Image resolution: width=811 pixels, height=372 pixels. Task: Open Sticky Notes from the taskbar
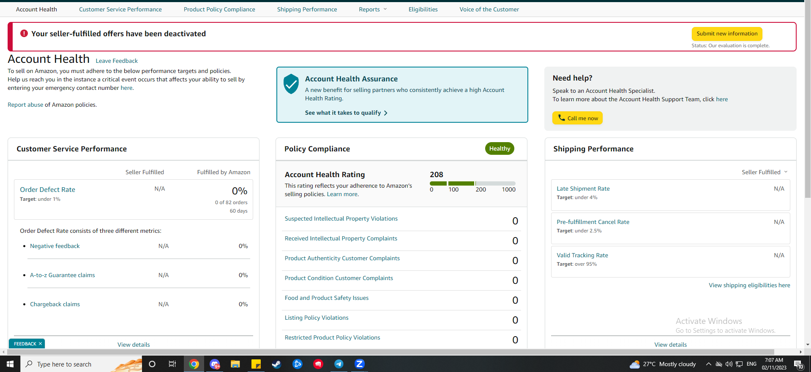[x=256, y=364]
